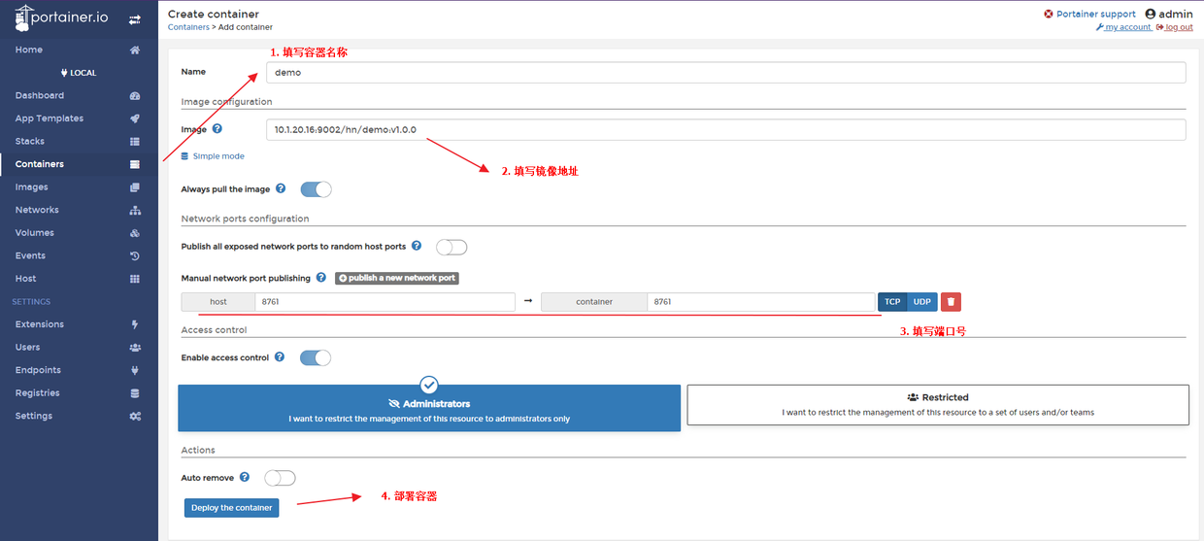The image size is (1204, 541).
Task: Select TCP protocol for the port
Action: [x=892, y=302]
